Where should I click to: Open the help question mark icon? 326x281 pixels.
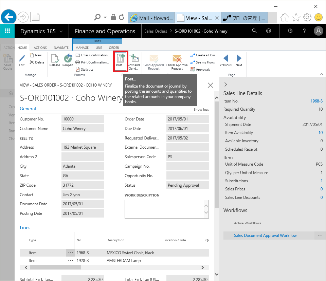304,31
